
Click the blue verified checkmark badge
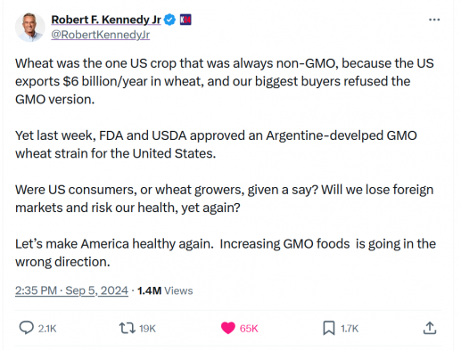169,20
